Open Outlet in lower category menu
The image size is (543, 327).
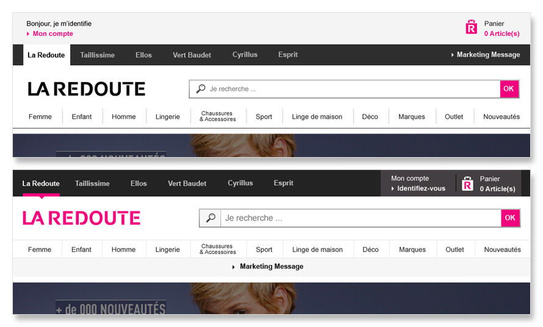[x=455, y=250]
